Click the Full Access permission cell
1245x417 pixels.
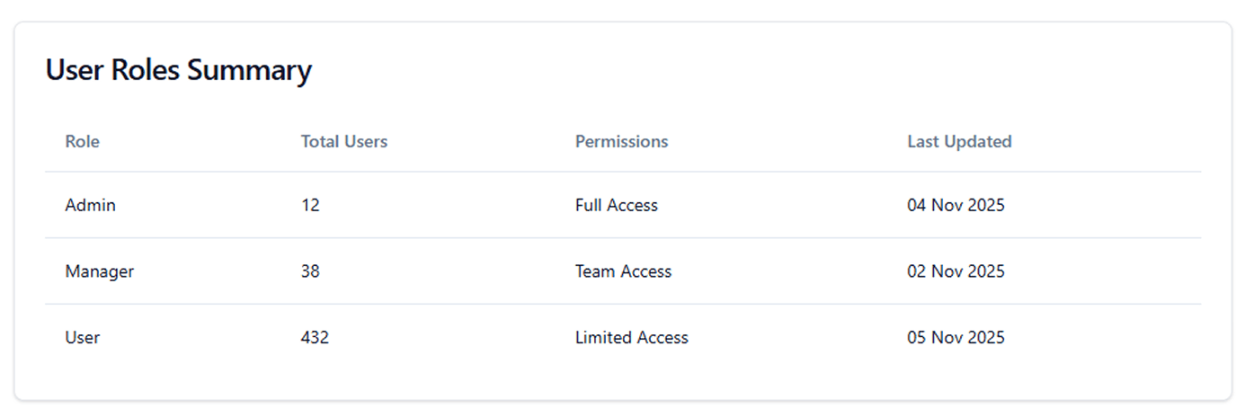(616, 205)
